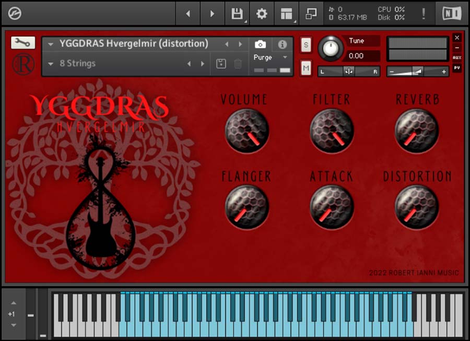Delete snapshot with trash icon

(238, 64)
